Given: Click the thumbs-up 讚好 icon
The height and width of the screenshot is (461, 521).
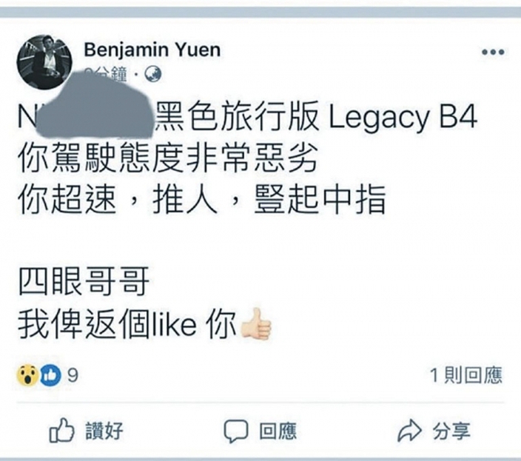Looking at the screenshot, I should pos(61,431).
